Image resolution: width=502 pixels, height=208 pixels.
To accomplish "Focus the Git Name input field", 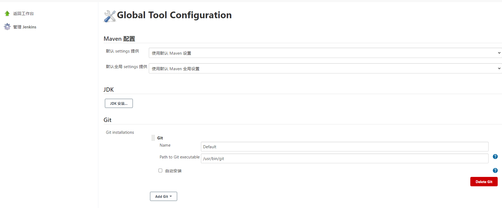I will pyautogui.click(x=345, y=147).
